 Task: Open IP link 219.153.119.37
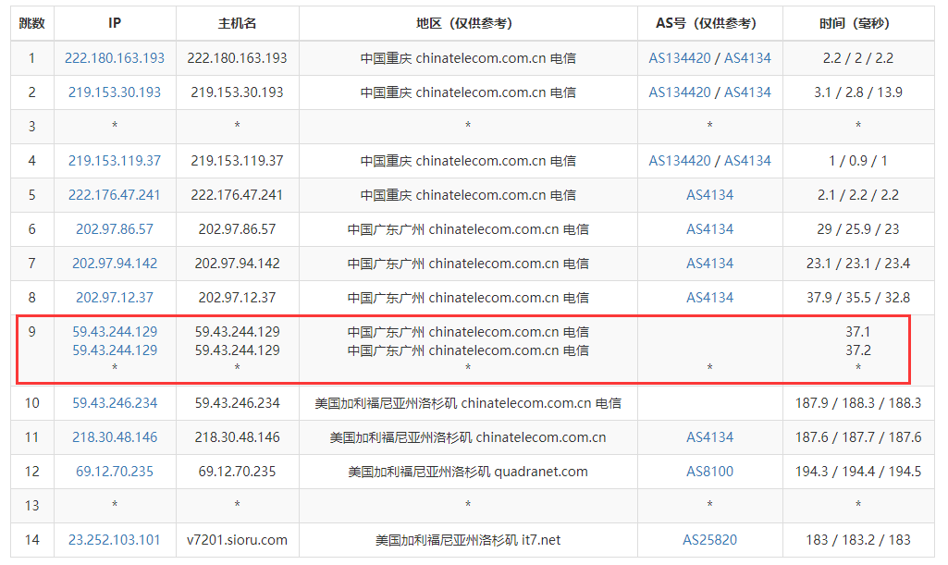(115, 161)
